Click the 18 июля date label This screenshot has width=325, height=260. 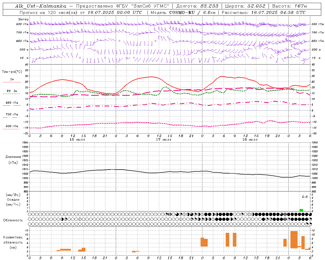coord(250,140)
